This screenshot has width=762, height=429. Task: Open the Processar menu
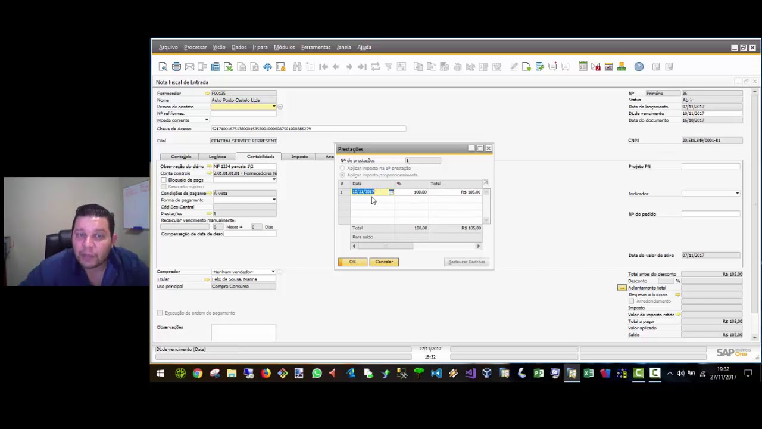tap(195, 47)
